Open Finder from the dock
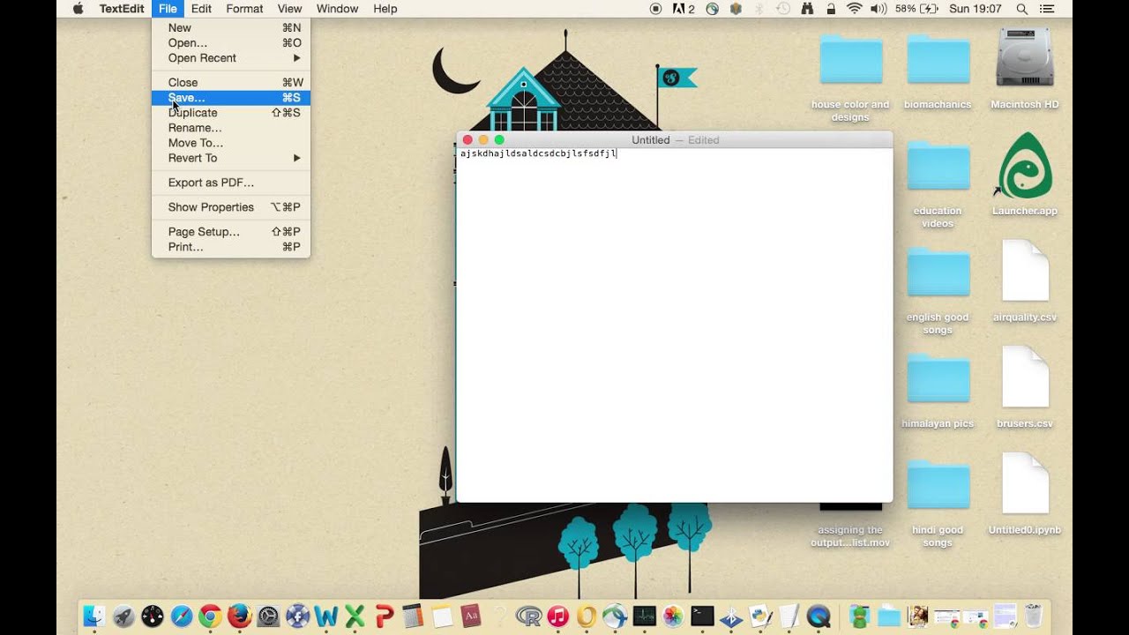Image resolution: width=1129 pixels, height=635 pixels. 95,616
